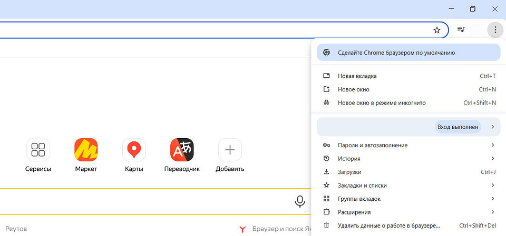Click the Вход выполнен status chip
Viewport: 506px width, 236px height.
(458, 127)
